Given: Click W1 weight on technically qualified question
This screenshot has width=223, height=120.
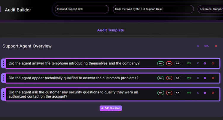Looking at the screenshot, I should tap(189, 78).
